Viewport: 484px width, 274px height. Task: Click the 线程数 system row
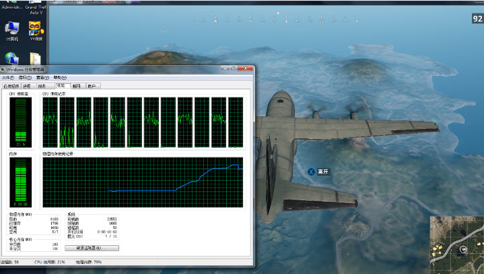pos(92,224)
